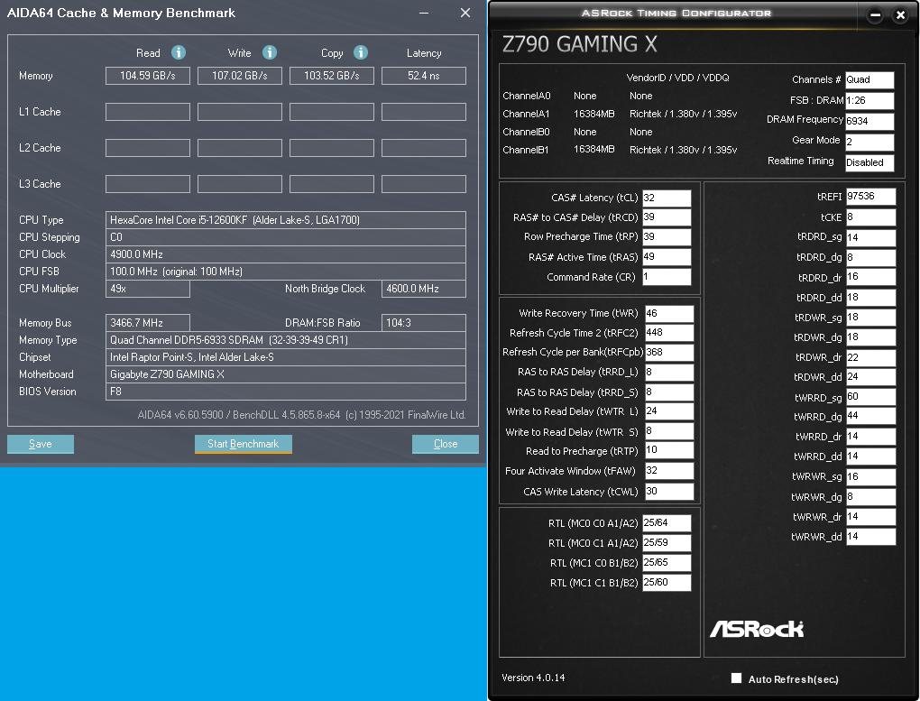Click the Motherboard Gigabyte Z790 GAMING X field
The image size is (920, 701).
click(x=286, y=374)
